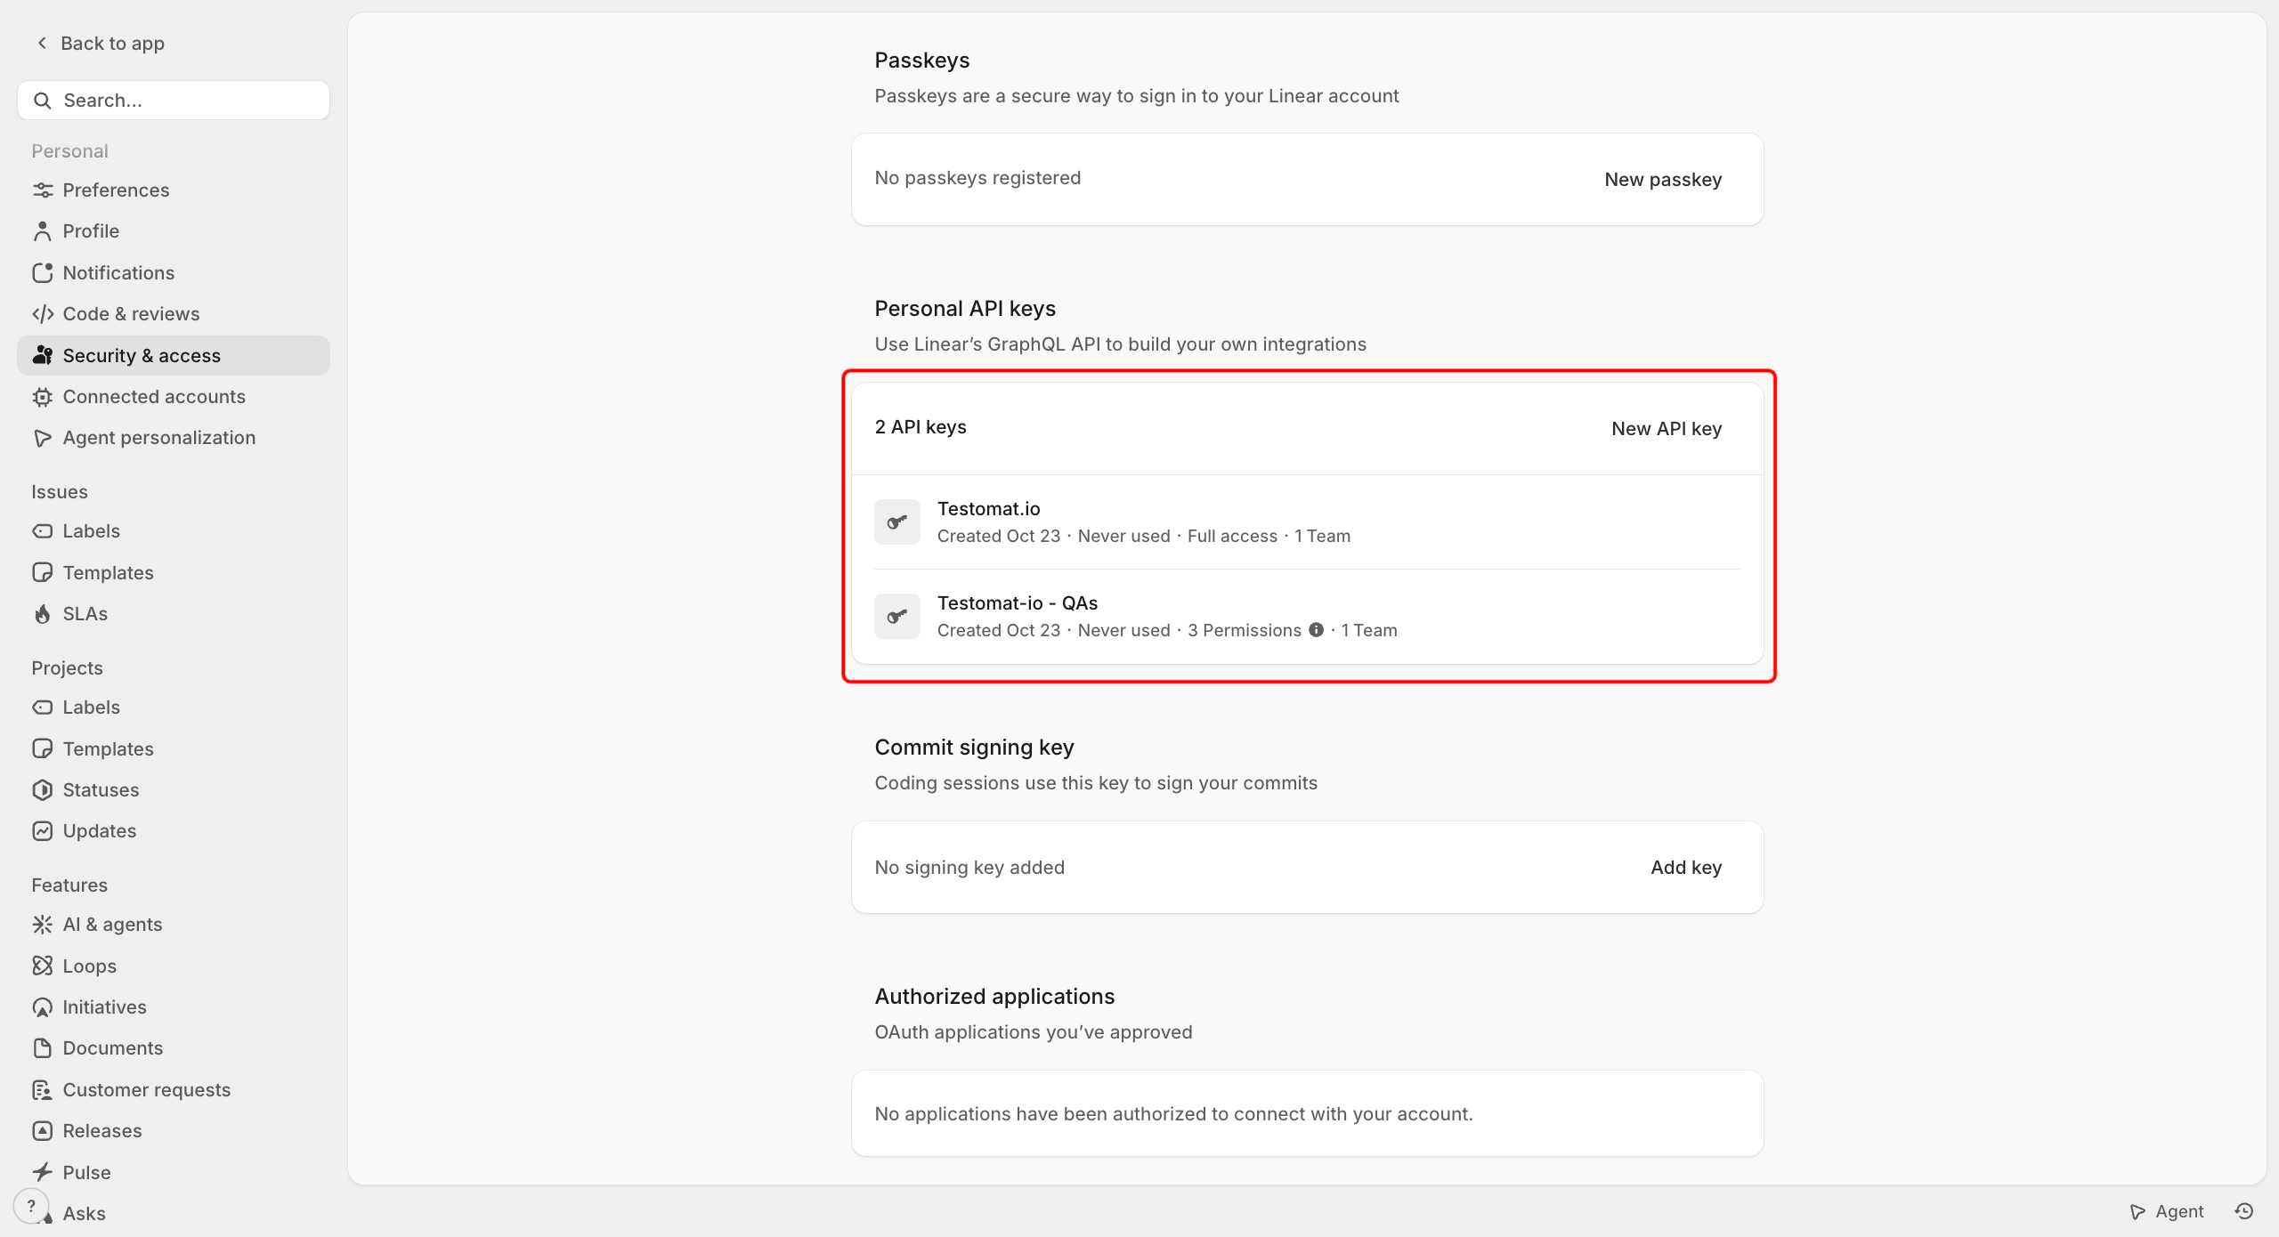This screenshot has width=2279, height=1237.
Task: Open Releases settings page
Action: pos(174,1131)
